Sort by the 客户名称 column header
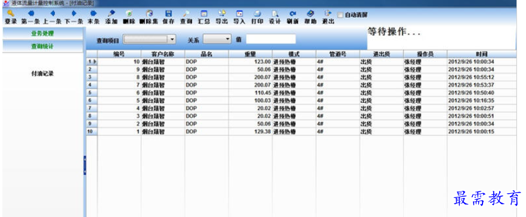Viewport: 526px width, 217px height. point(163,54)
